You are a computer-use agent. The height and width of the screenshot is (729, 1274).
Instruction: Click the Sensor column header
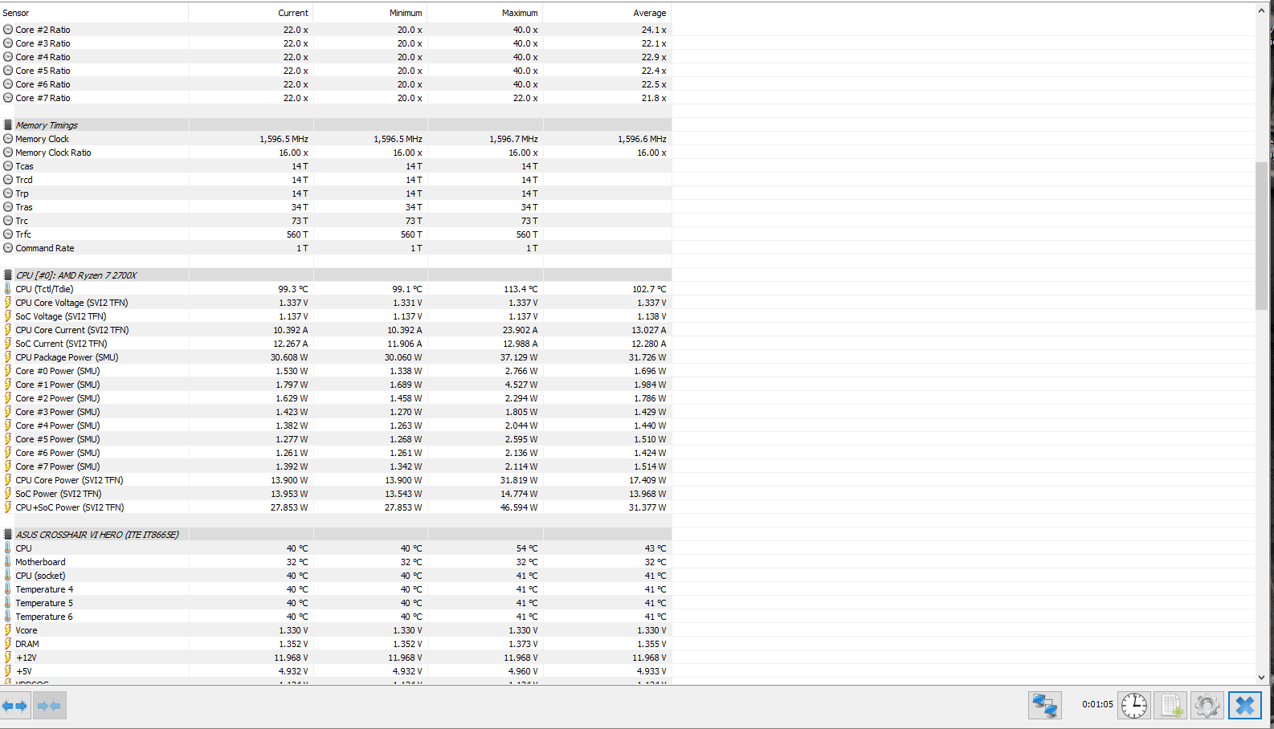point(94,13)
